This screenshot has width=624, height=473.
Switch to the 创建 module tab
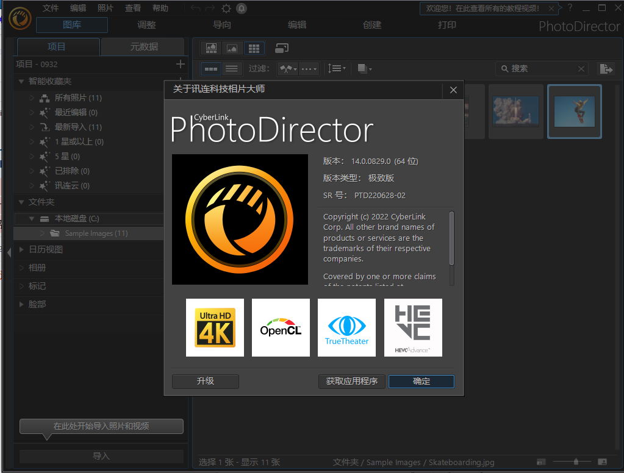(372, 25)
